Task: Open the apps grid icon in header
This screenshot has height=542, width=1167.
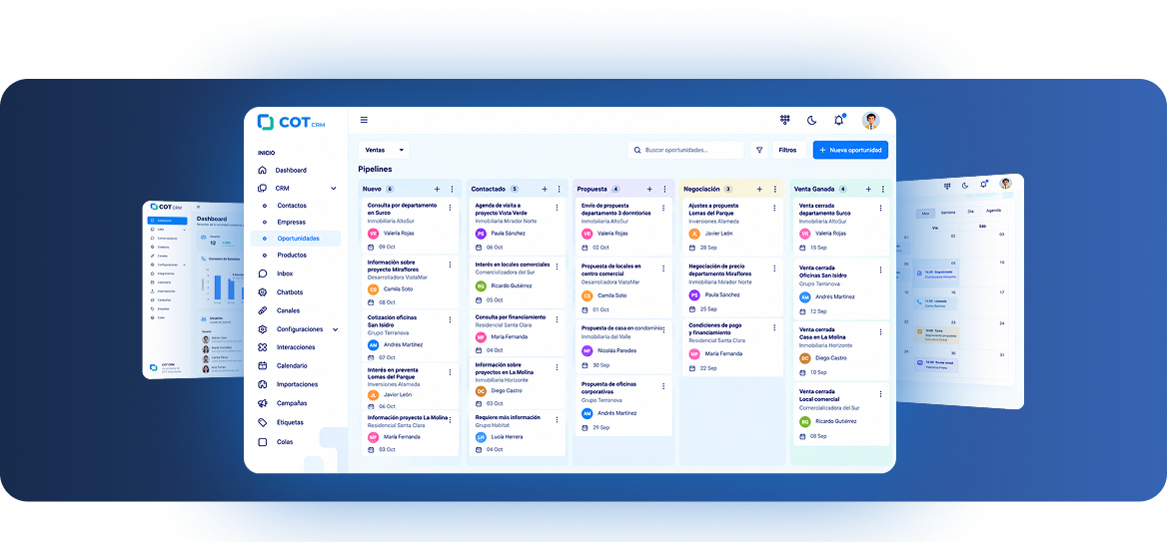Action: (x=784, y=120)
